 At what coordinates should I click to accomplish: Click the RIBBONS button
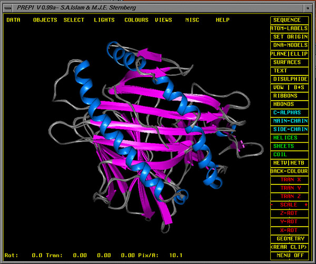[x=291, y=96]
